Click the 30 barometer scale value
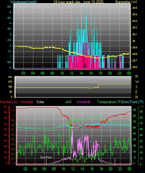 [134, 41]
